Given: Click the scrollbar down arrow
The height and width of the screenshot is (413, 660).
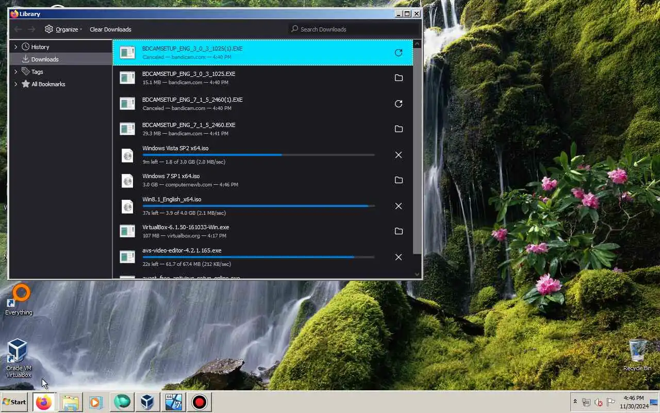Looking at the screenshot, I should coord(417,275).
